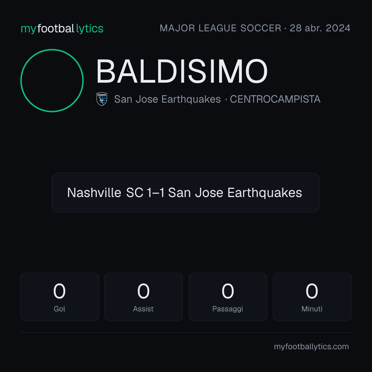
Task: Click the San Jose Earthquakes crest icon
Action: pos(102,99)
